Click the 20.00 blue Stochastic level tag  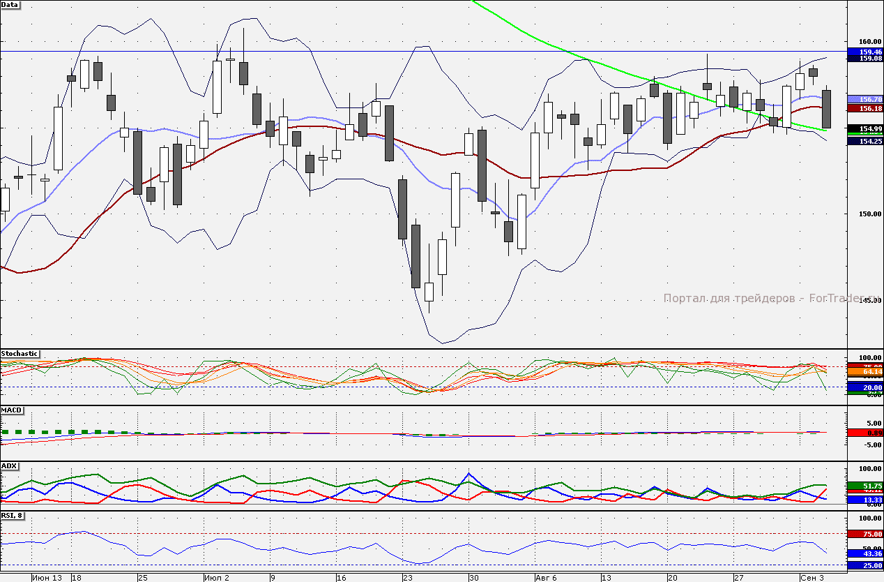[x=865, y=387]
